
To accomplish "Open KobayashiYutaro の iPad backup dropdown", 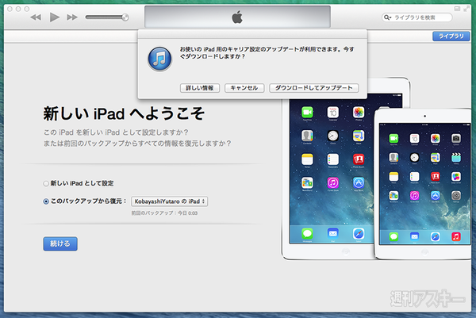I will pos(170,201).
